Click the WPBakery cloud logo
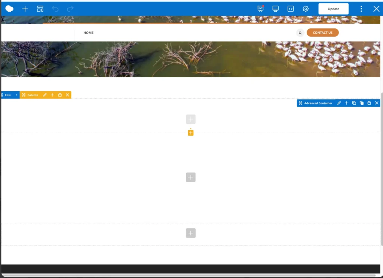383x278 pixels. [x=9, y=9]
